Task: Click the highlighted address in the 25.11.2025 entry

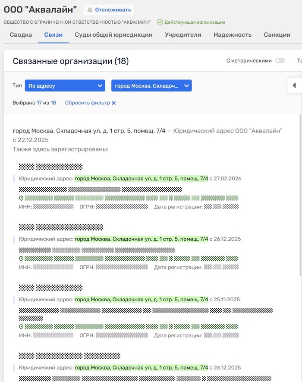Action: coord(141,300)
